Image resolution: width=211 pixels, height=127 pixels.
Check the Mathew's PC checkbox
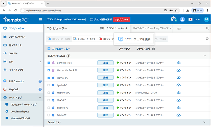49,93
